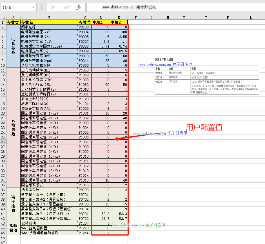Click the red 用户配置值 annotation text
The width and height of the screenshot is (265, 244).
204,127
